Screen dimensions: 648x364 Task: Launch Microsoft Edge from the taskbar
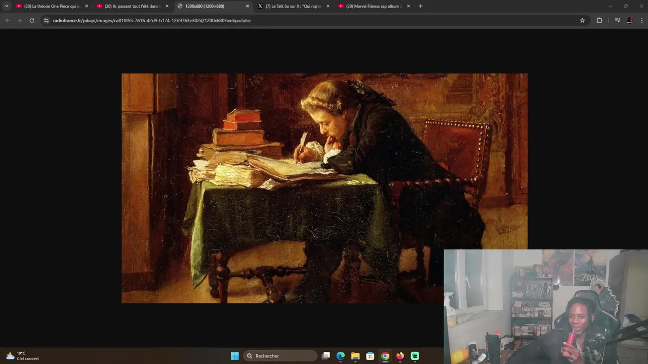pyautogui.click(x=341, y=356)
